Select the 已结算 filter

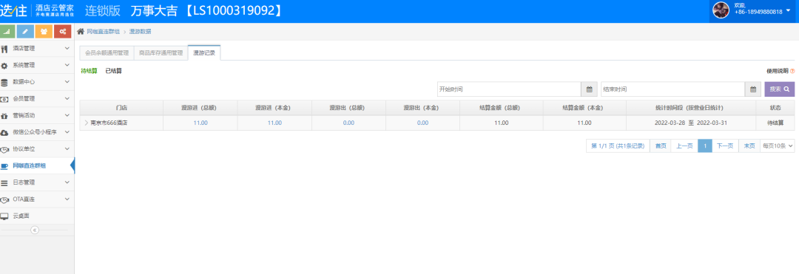[114, 71]
